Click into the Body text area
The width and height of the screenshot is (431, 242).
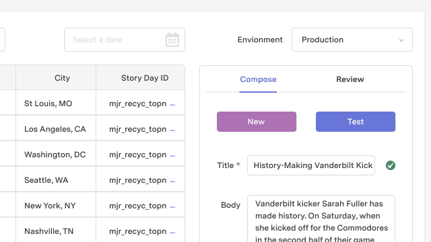(x=321, y=218)
